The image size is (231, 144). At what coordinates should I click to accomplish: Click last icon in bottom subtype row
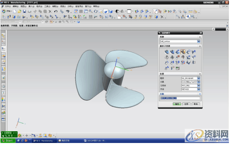[x=177, y=68]
